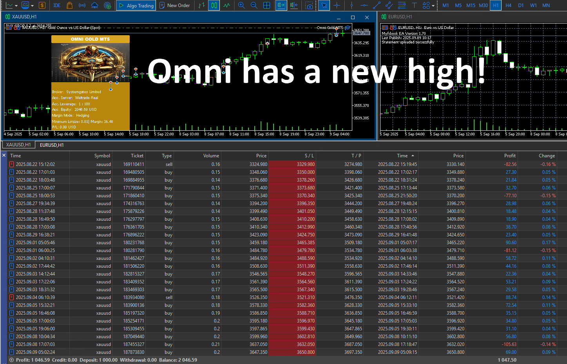The width and height of the screenshot is (567, 364).
Task: Select the H1 timeframe button
Action: pyautogui.click(x=496, y=5)
